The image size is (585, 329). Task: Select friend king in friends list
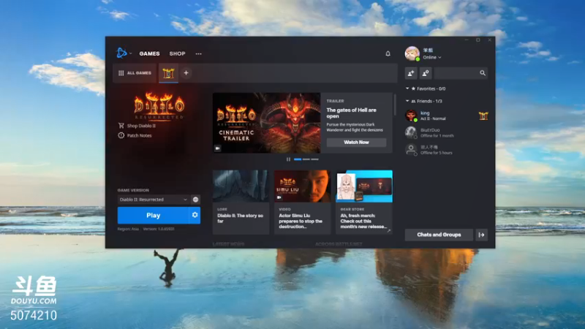coord(446,116)
